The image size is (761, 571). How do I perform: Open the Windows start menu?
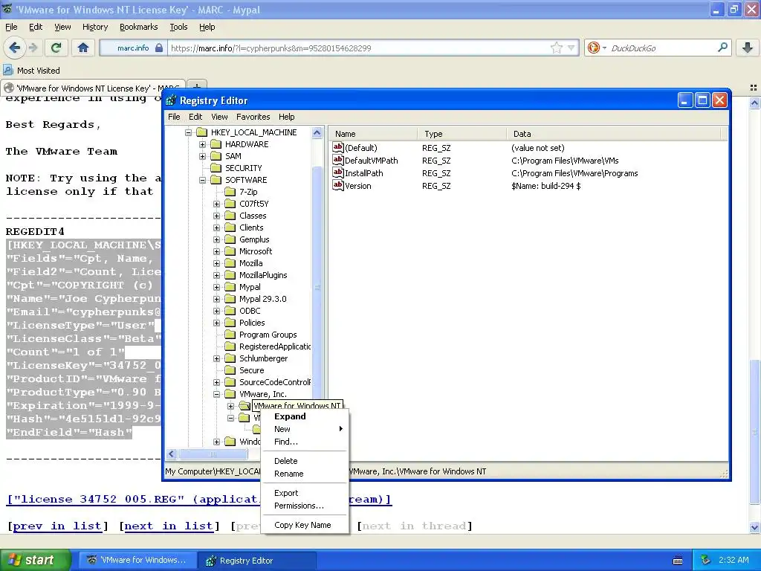[x=35, y=560]
